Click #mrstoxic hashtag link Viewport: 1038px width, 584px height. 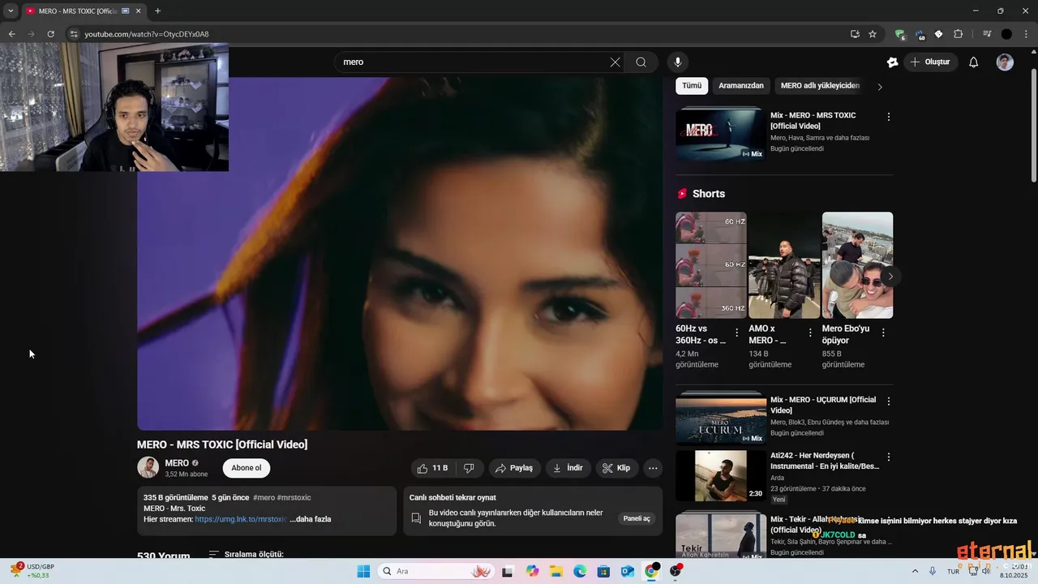(294, 497)
